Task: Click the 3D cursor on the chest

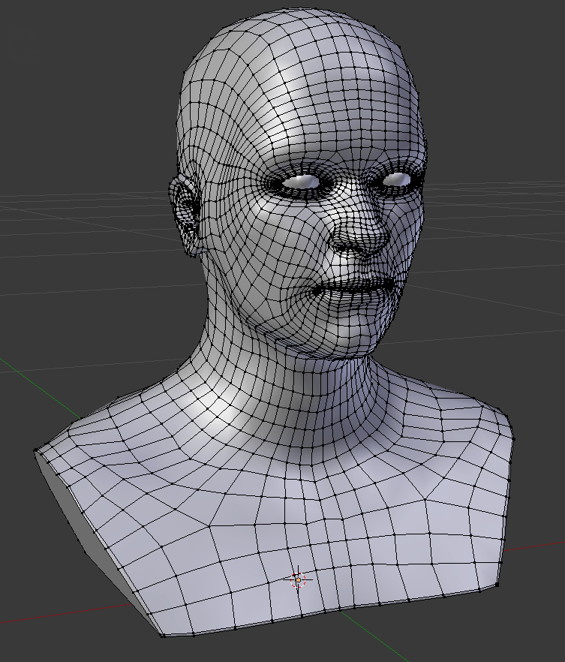Action: click(x=298, y=580)
